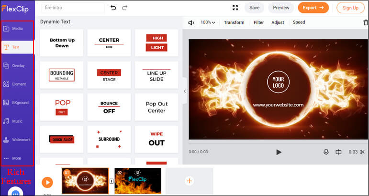
Task: Click the Save button
Action: (255, 8)
